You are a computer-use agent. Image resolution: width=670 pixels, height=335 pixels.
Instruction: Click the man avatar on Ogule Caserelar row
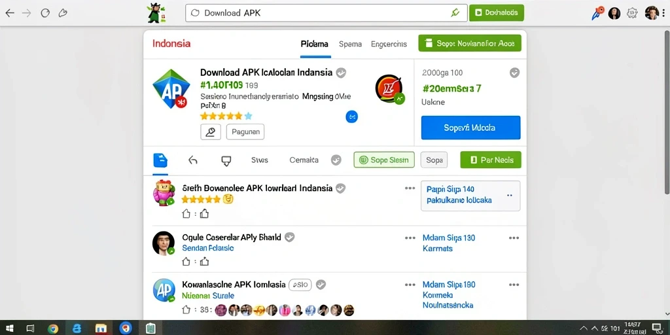[164, 243]
